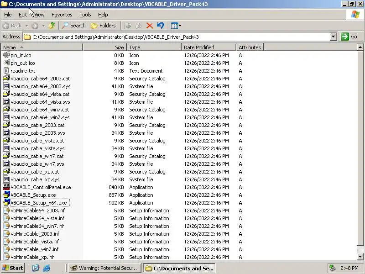Select file name vbaudio_cable_win7.cat

click(37, 156)
